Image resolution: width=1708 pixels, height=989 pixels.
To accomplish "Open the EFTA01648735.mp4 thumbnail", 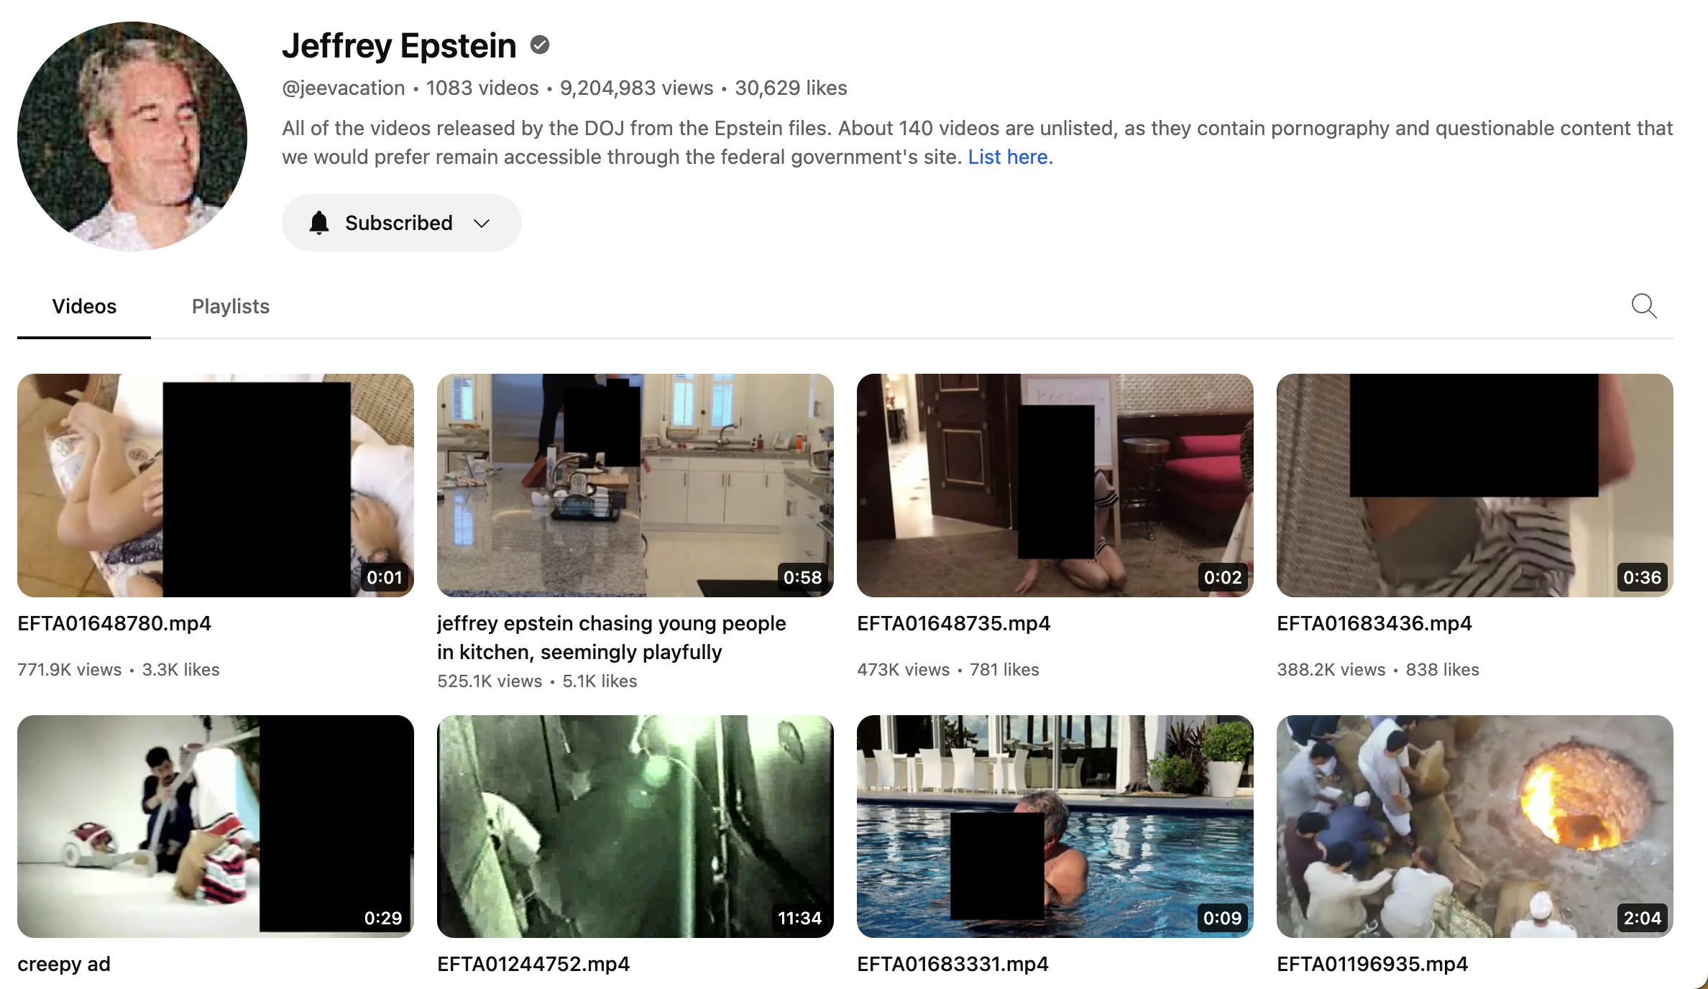I will [x=1055, y=485].
